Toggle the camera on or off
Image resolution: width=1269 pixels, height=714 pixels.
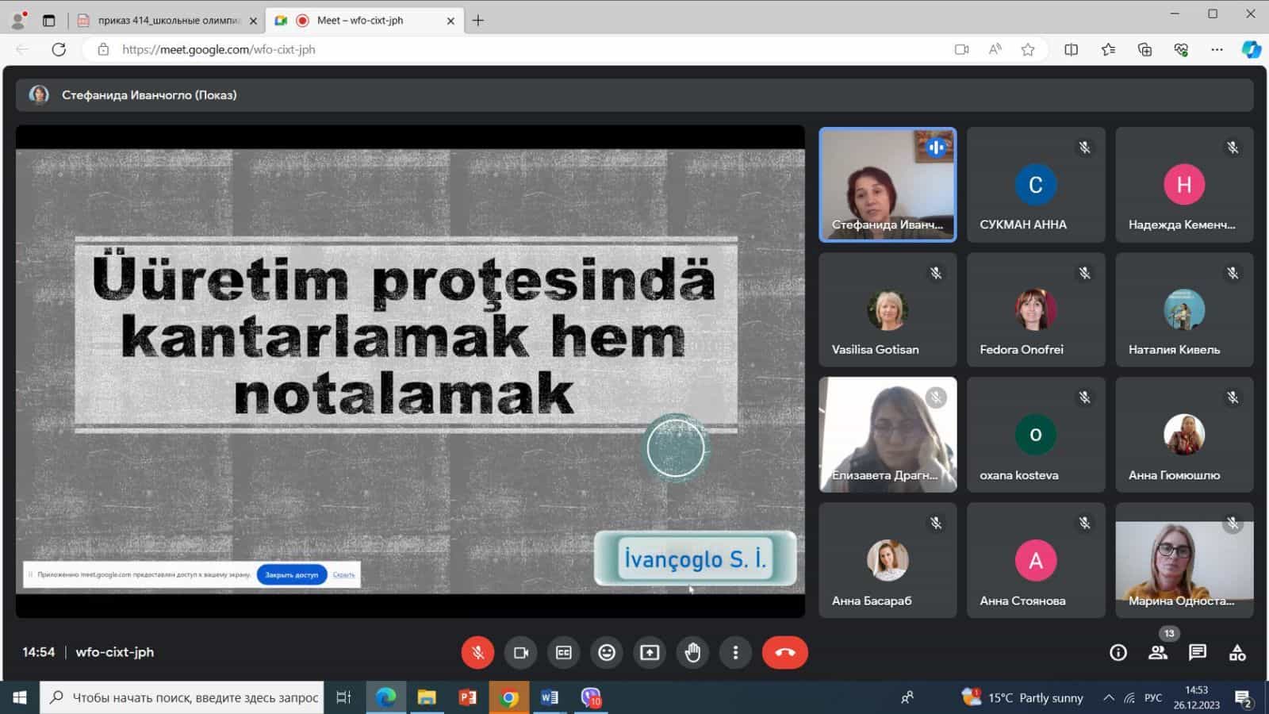(521, 652)
